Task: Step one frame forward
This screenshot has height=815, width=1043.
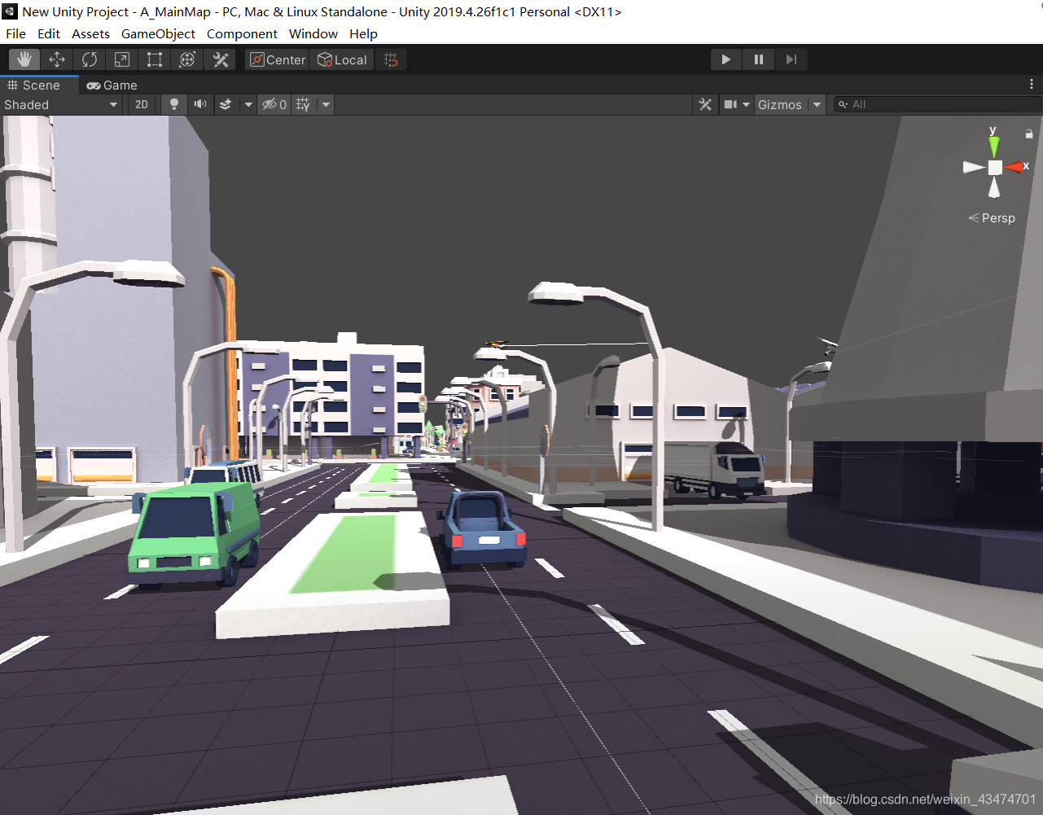Action: coord(791,59)
